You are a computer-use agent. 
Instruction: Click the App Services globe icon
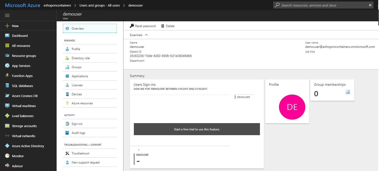coord(7,66)
